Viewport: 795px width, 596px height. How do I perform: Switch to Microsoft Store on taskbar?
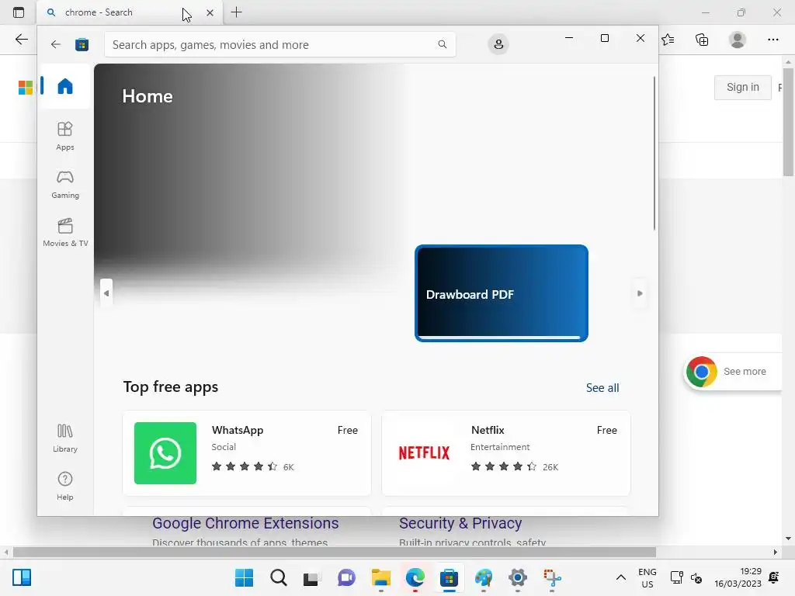point(450,577)
